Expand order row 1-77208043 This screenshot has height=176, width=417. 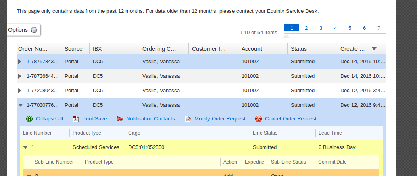click(20, 91)
